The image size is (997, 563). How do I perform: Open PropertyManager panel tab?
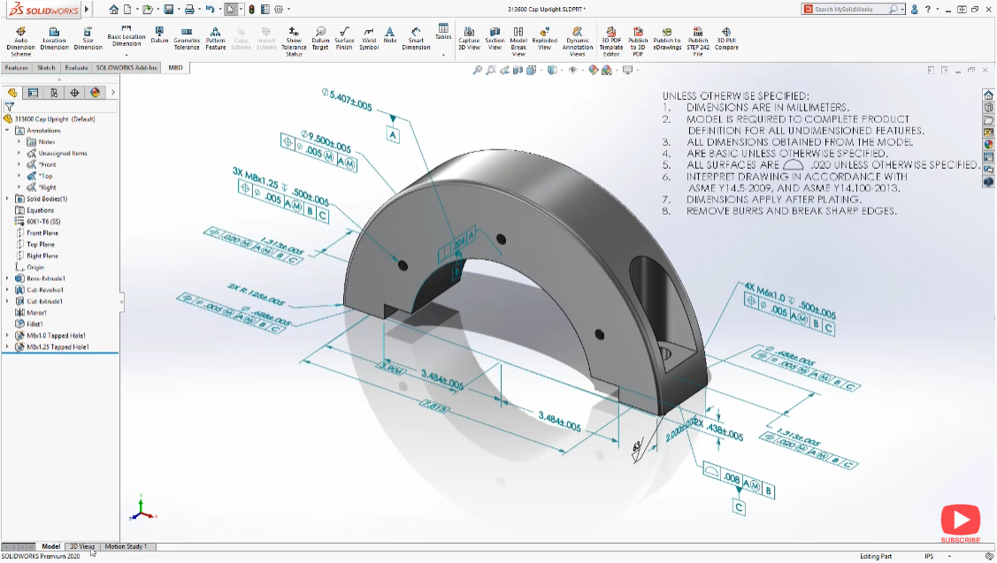[33, 93]
